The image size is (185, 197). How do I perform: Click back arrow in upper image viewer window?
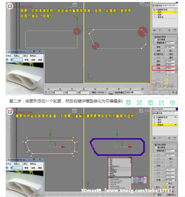tap(7, 60)
